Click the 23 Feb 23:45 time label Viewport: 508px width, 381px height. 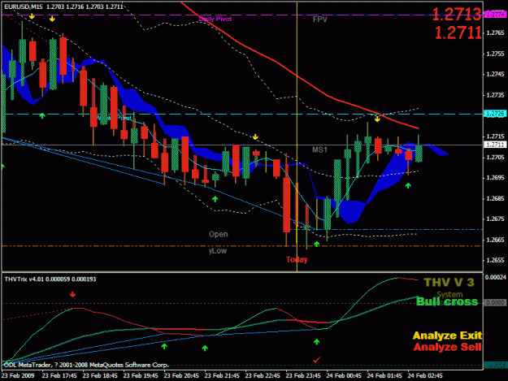click(303, 376)
